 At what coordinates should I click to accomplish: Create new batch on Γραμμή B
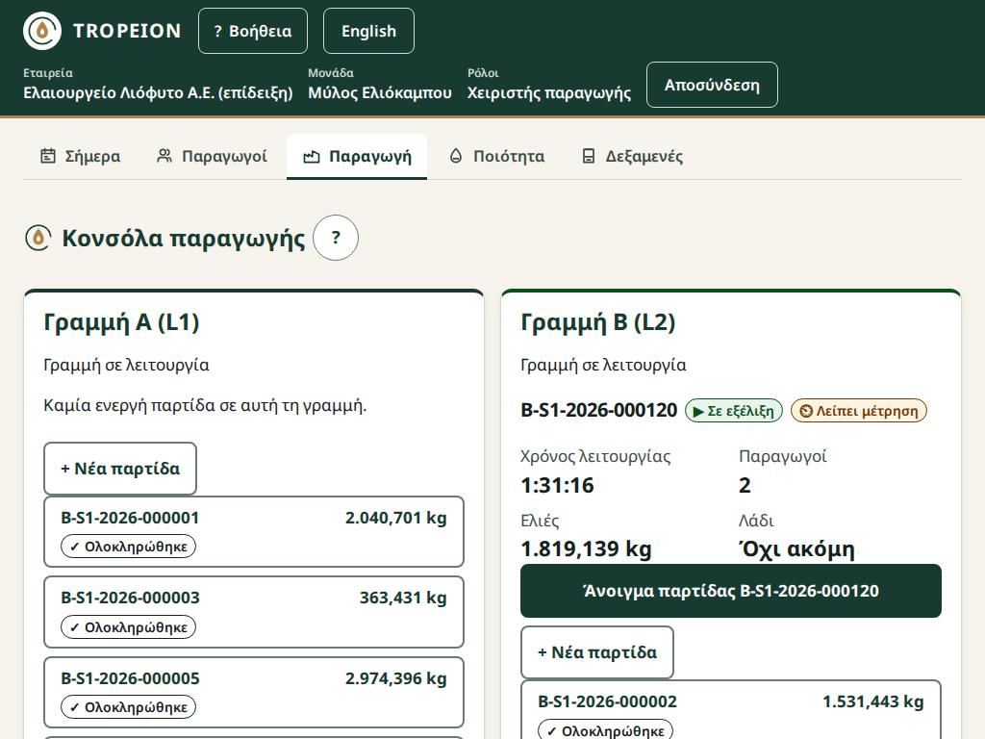[x=597, y=652]
